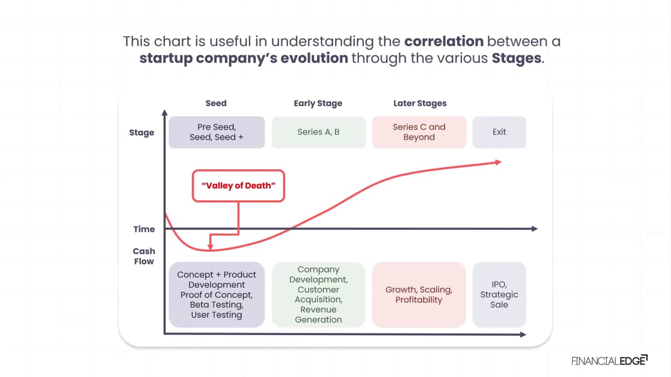The height and width of the screenshot is (377, 671).
Task: Click the Early Stage column heading
Action: [x=318, y=103]
